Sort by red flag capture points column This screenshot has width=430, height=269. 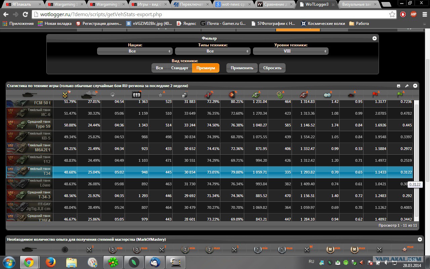pos(375,95)
